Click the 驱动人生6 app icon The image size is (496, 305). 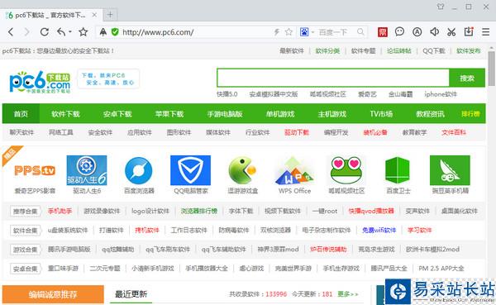tap(87, 170)
